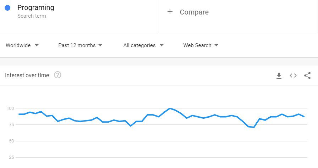Click the last data point on line

304,117
